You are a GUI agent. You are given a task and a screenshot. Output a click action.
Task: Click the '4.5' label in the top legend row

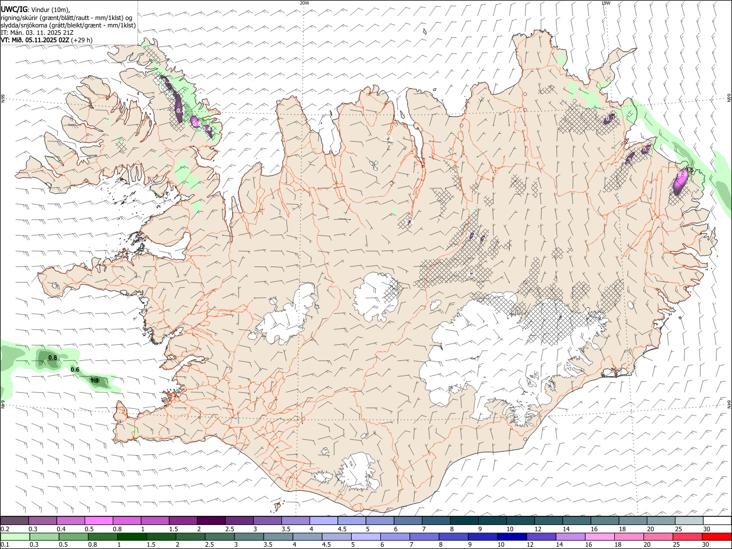[342, 529]
